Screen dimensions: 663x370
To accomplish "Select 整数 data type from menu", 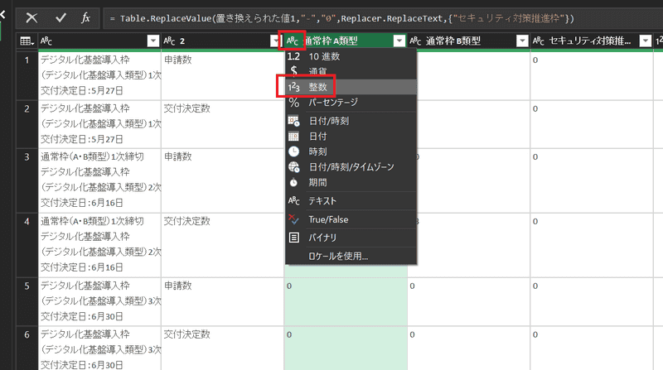I will (319, 87).
